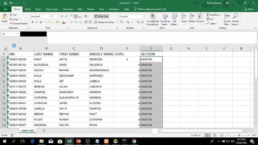Click the Increase Decimal icon

click(138, 22)
